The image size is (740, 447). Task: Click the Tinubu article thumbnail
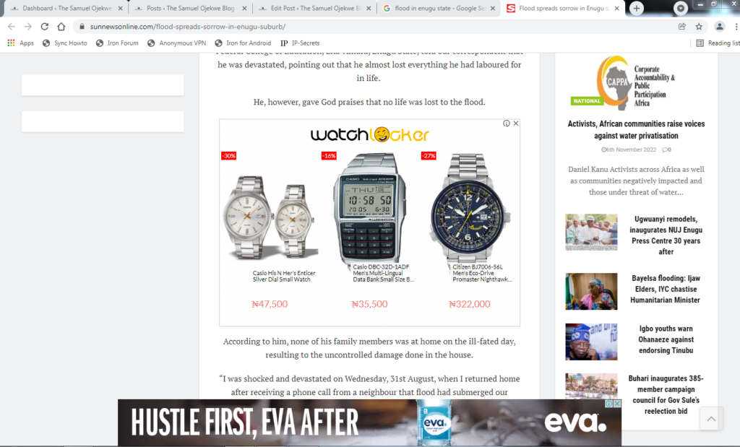(591, 342)
